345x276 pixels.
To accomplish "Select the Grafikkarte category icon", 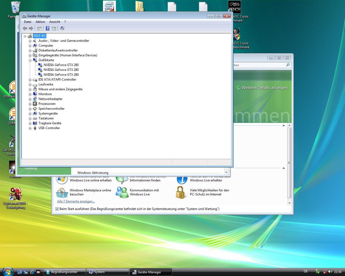I will tap(35, 60).
